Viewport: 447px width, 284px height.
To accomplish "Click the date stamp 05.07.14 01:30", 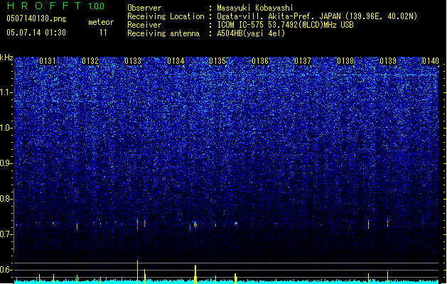I will pyautogui.click(x=36, y=33).
